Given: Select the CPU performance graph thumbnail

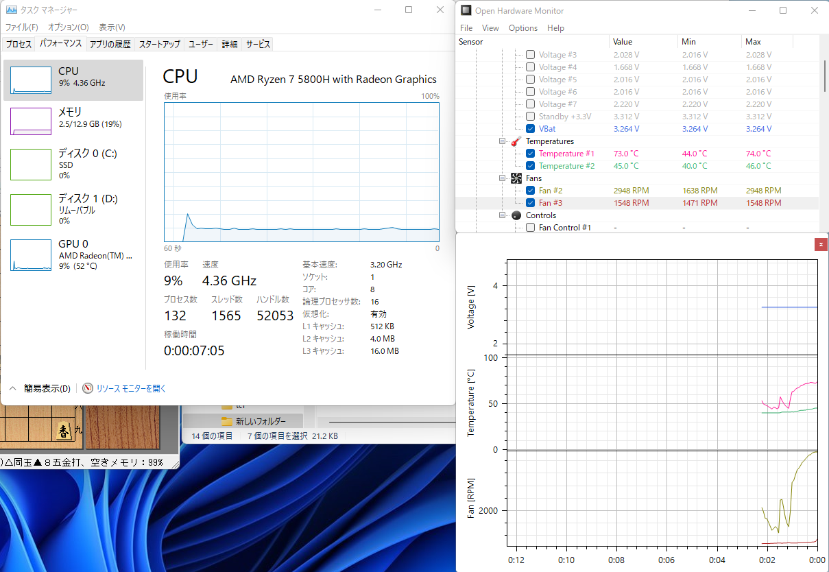Looking at the screenshot, I should coord(31,80).
